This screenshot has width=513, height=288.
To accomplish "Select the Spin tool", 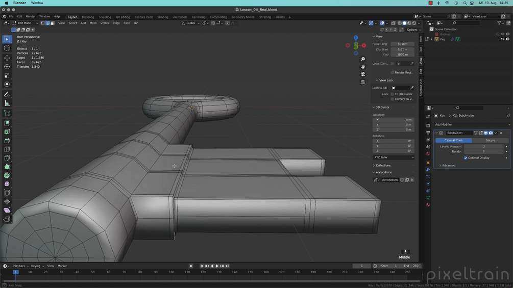I will 7,175.
